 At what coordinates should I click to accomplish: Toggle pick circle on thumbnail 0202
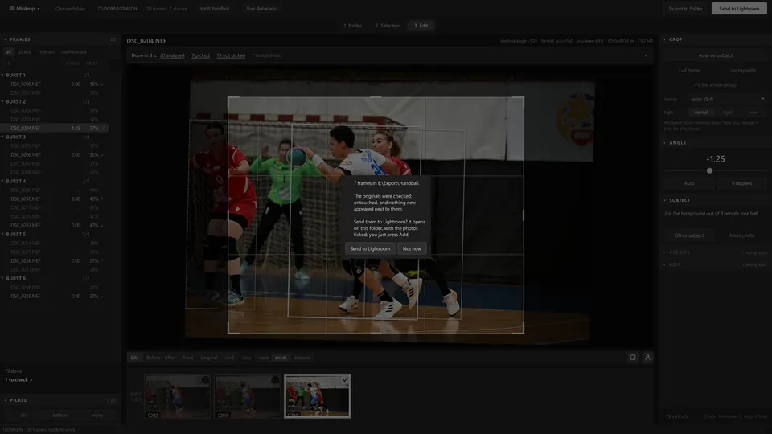205,380
